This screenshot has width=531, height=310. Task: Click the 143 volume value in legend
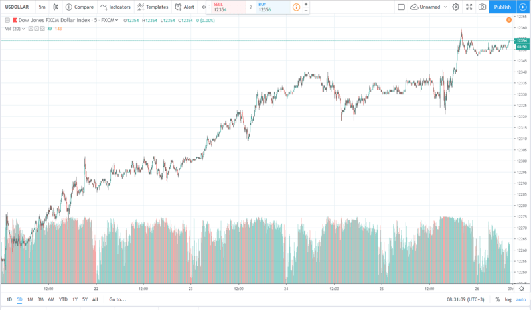tap(58, 29)
